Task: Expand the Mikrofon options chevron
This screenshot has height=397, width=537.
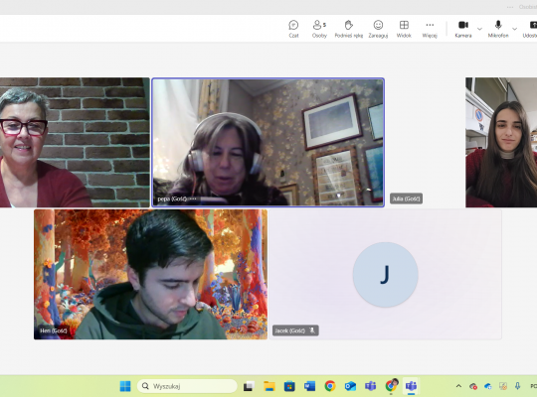Action: click(514, 29)
